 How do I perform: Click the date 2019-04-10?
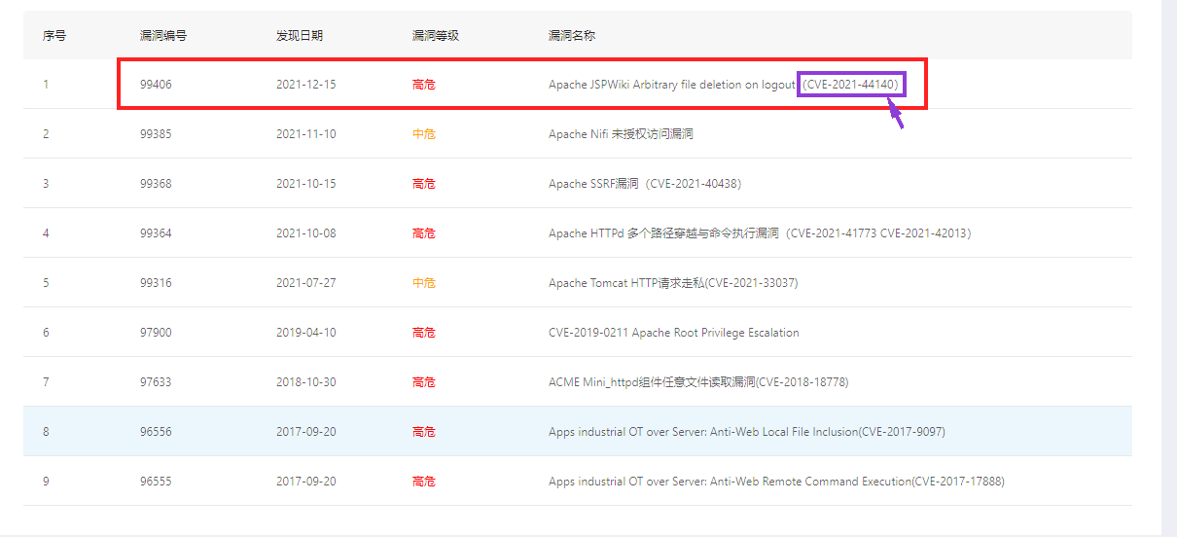tap(306, 333)
